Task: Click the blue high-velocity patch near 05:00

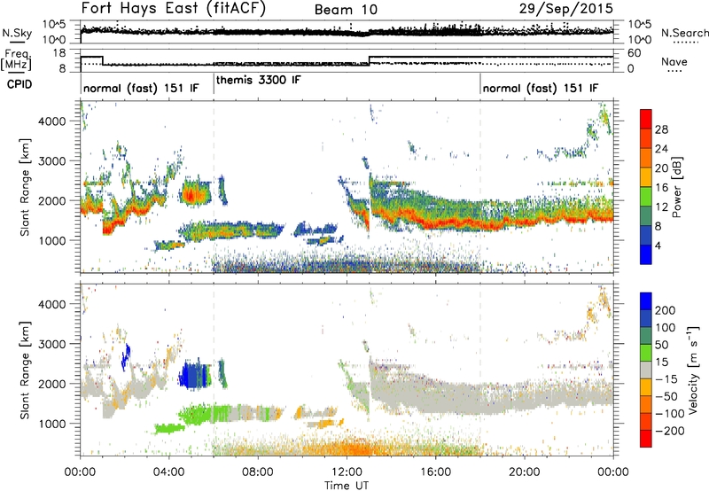Action: tap(195, 375)
